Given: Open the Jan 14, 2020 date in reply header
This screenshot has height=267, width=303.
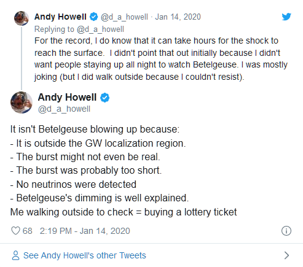Looking at the screenshot, I should (178, 17).
